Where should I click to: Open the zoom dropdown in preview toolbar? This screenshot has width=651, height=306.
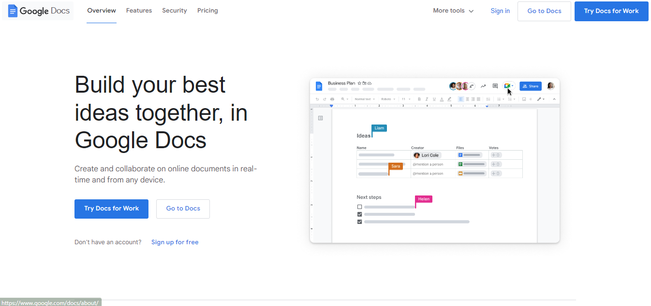(344, 99)
